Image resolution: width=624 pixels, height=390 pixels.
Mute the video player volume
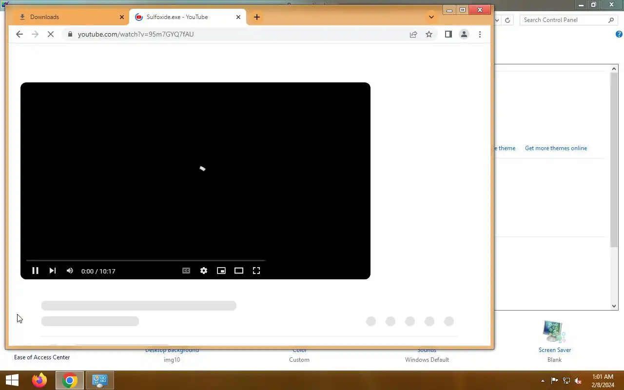(70, 271)
